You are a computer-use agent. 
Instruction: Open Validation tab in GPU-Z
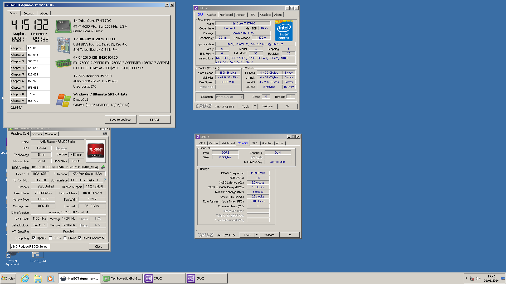click(x=51, y=134)
